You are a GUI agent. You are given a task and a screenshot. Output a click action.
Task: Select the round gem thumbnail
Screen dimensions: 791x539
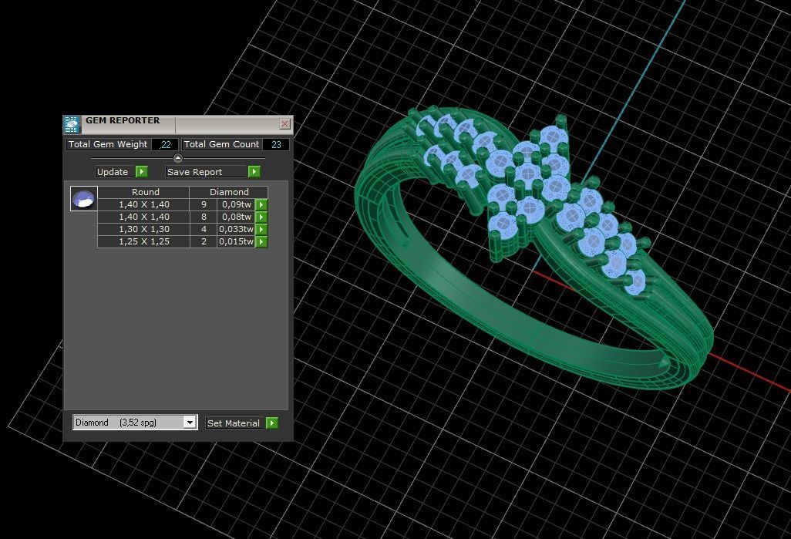tap(84, 199)
